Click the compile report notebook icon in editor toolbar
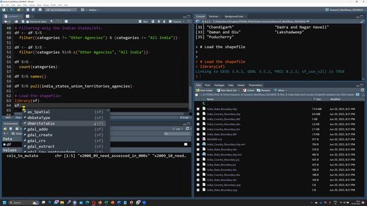The image size is (367, 206). 67,22
